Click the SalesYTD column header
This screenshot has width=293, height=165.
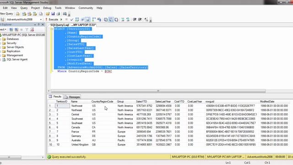[x=141, y=101]
